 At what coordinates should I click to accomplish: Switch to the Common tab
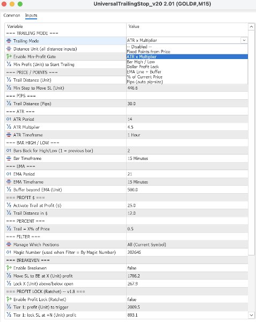pos(12,16)
